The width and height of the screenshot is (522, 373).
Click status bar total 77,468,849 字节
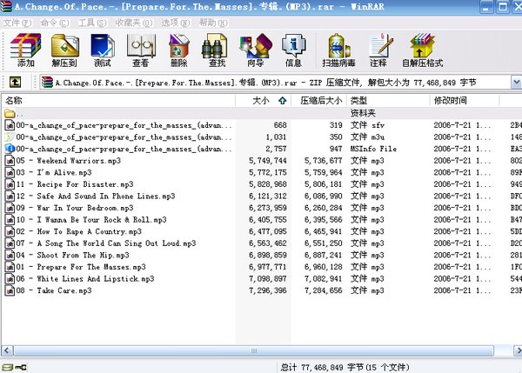click(345, 367)
